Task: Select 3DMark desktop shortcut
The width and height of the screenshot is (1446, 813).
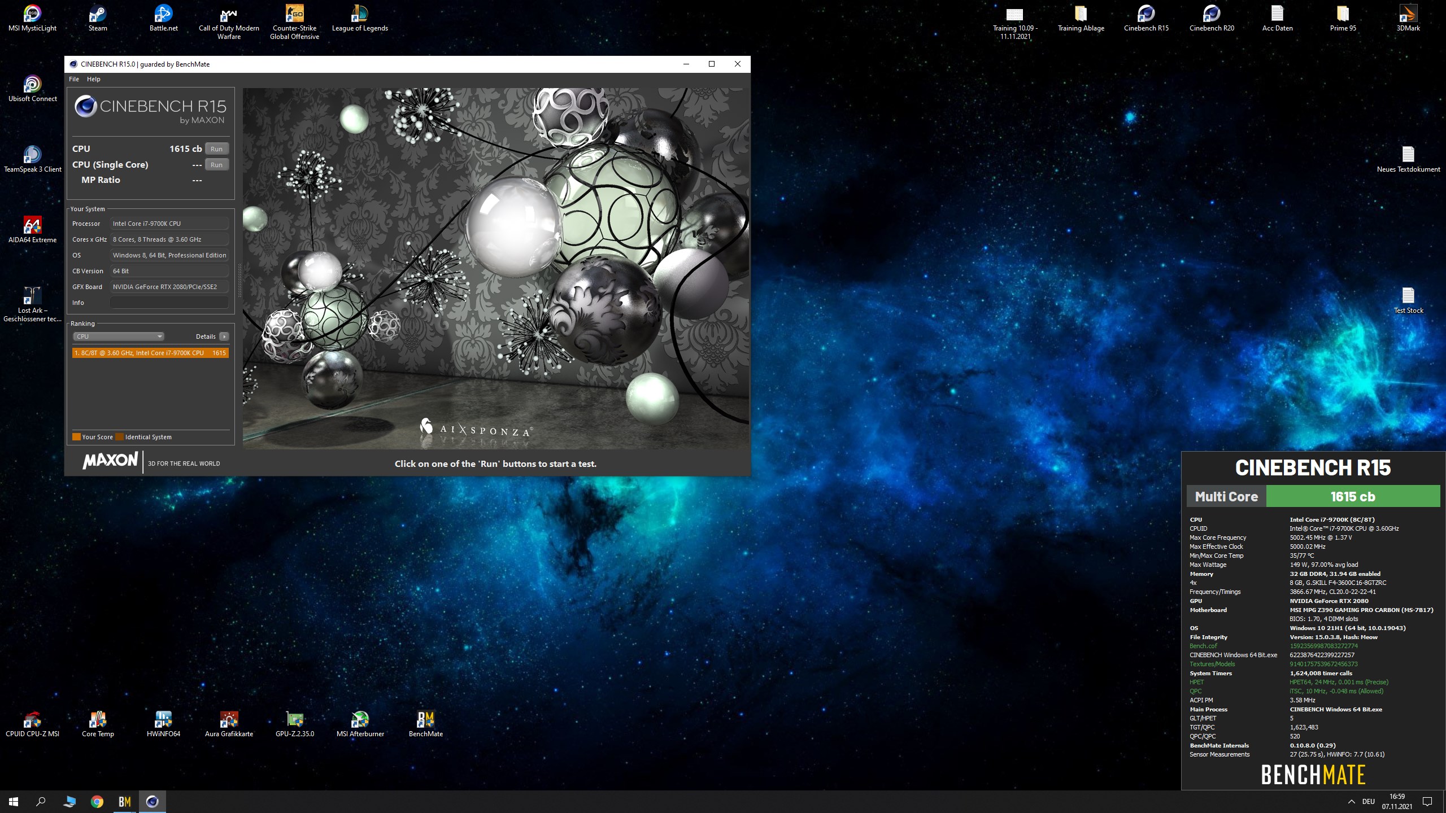Action: point(1408,18)
